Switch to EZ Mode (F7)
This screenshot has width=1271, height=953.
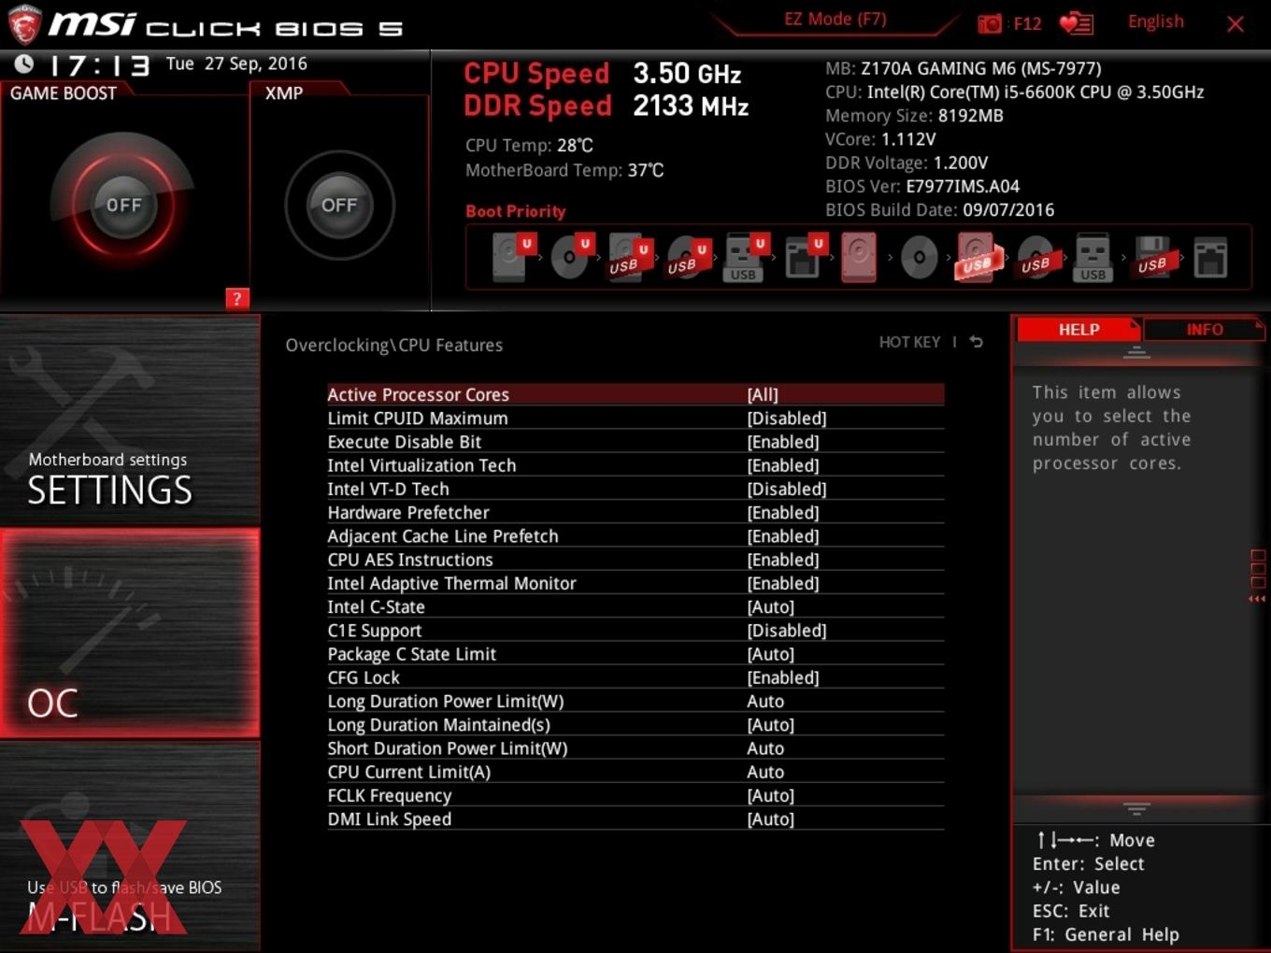(835, 20)
